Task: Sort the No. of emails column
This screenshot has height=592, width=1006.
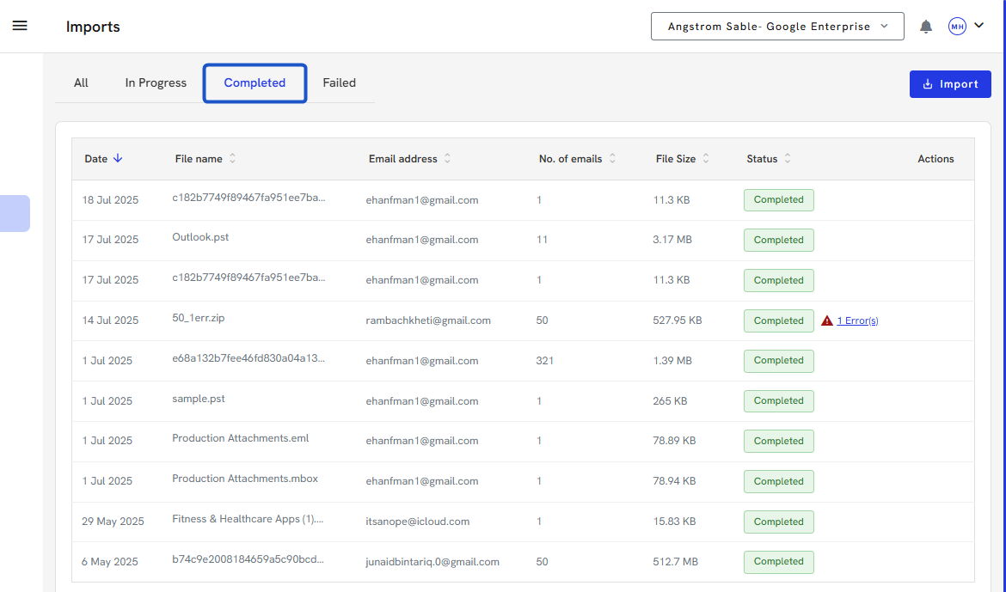Action: [x=612, y=159]
